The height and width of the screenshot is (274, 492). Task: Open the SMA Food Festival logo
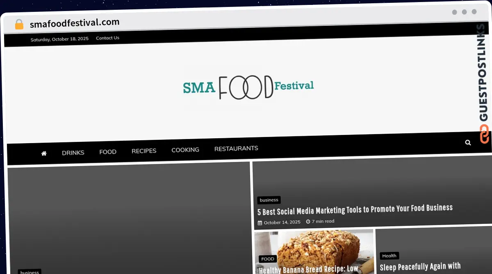click(248, 87)
